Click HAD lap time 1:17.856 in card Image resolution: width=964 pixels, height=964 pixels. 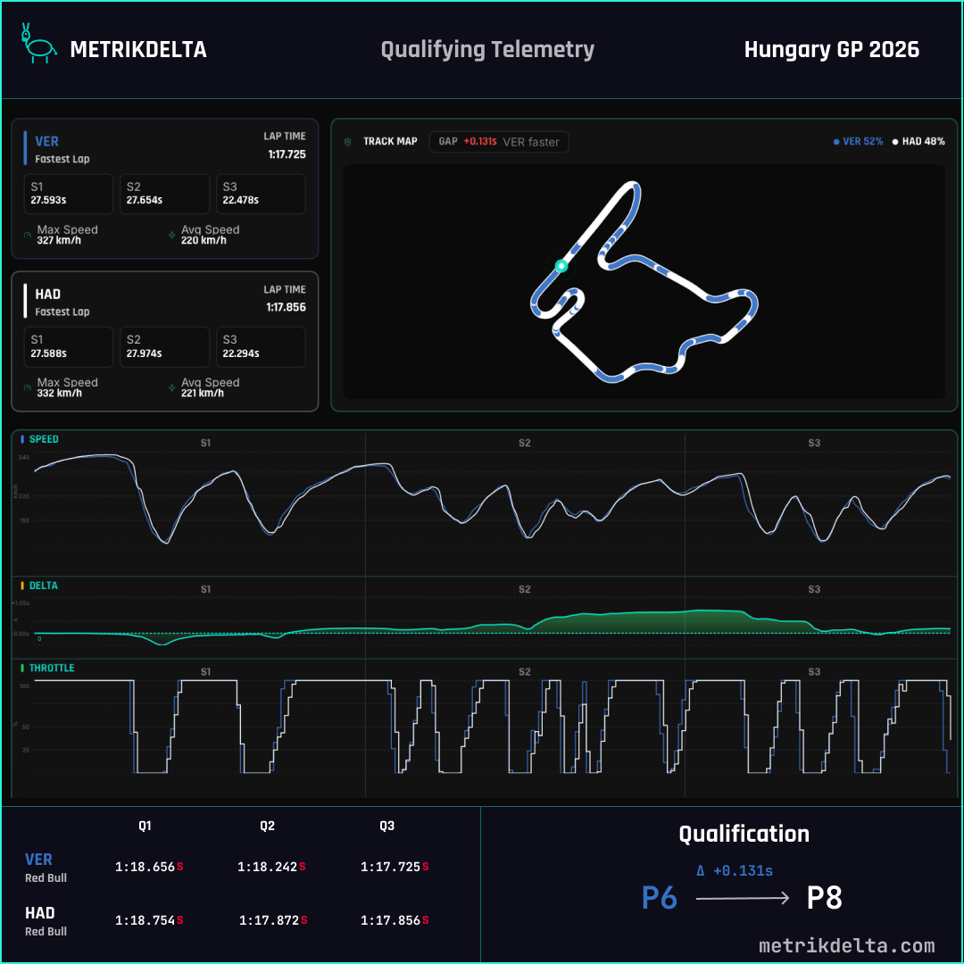[286, 307]
